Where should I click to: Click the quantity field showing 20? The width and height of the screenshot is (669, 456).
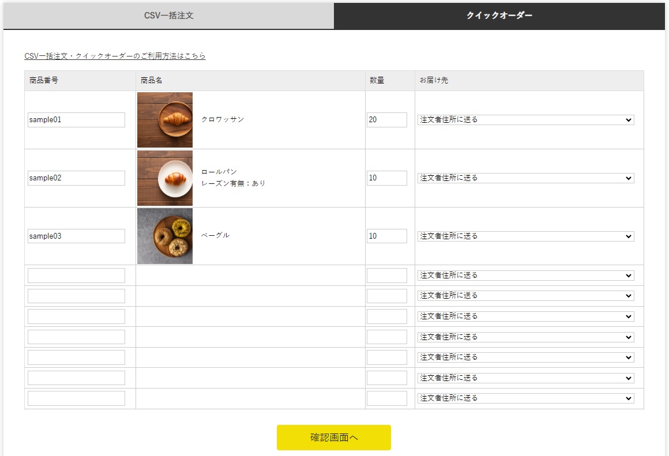(x=386, y=120)
